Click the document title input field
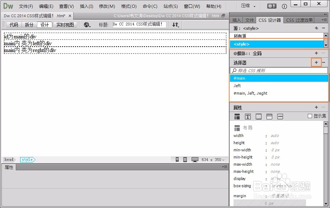The height and width of the screenshot is (208, 330). (139, 24)
